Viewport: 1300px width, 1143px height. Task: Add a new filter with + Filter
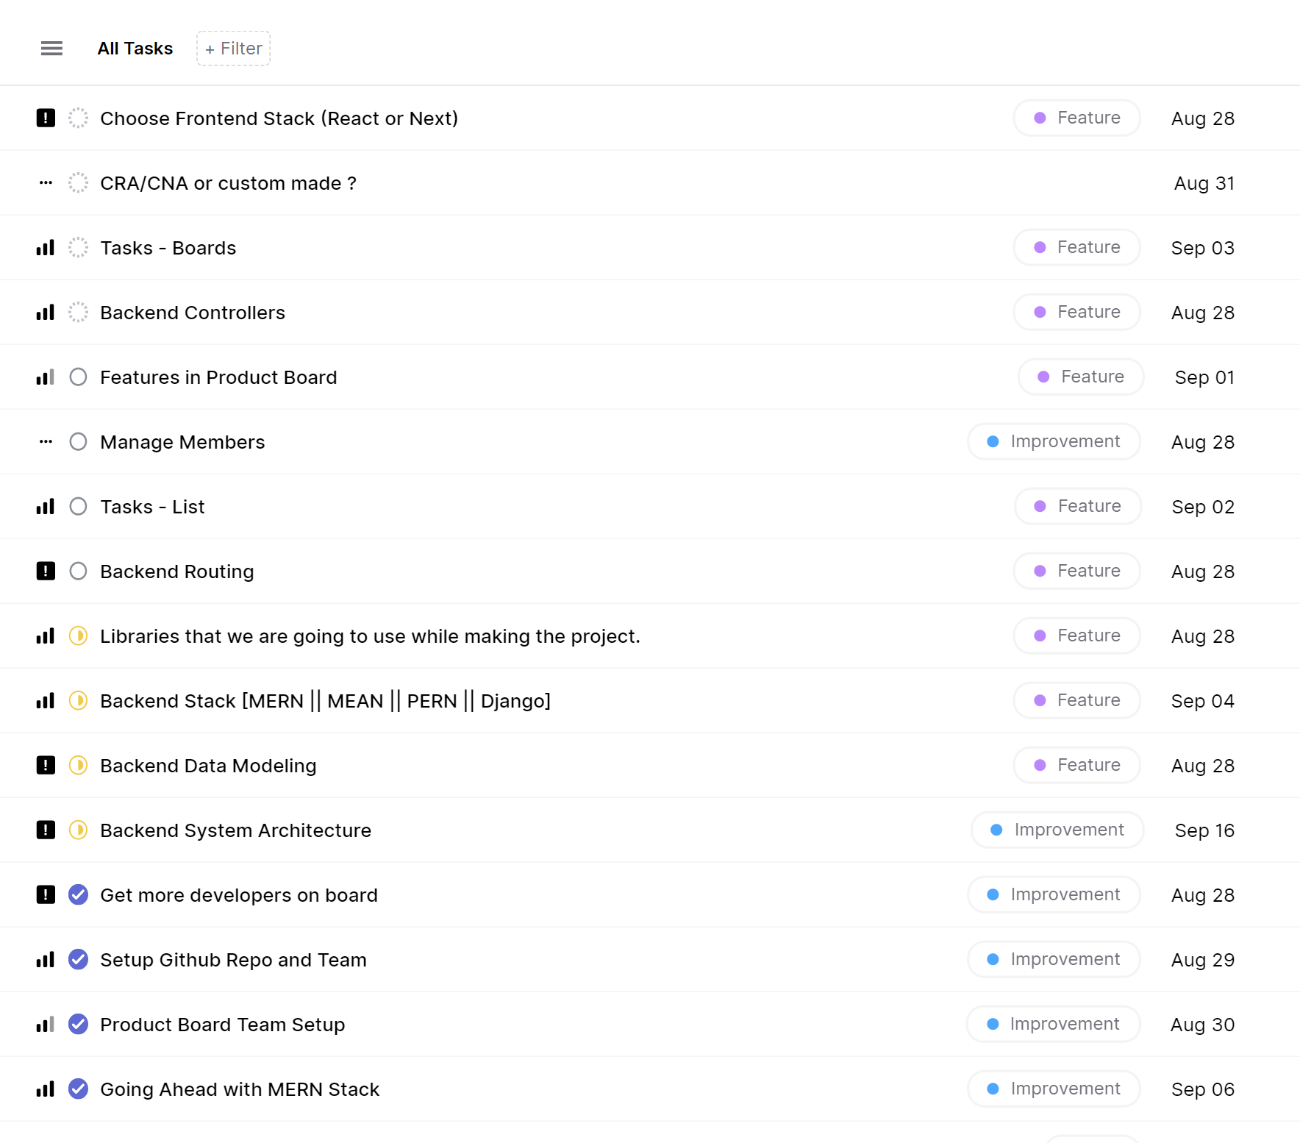(x=233, y=49)
